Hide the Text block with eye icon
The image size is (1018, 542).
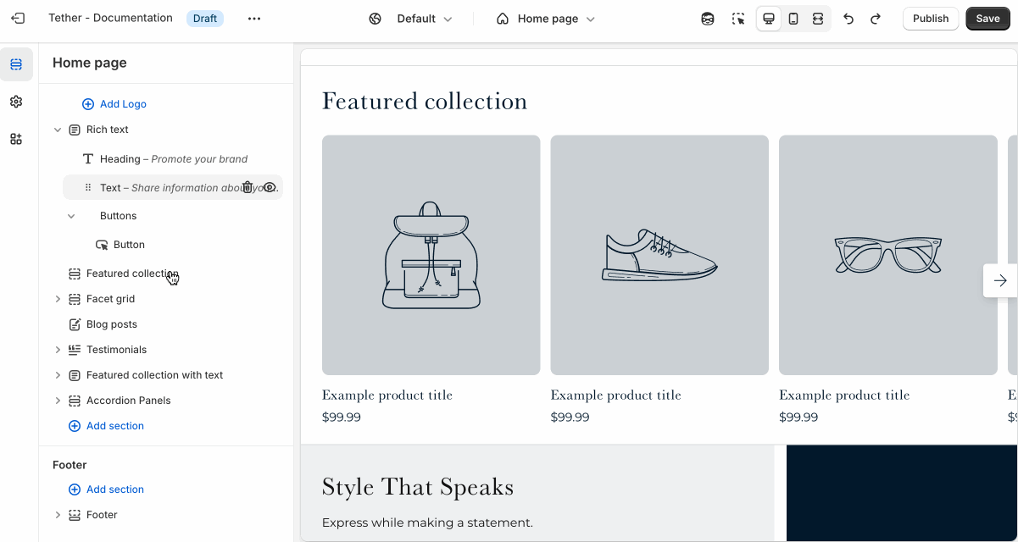click(270, 187)
